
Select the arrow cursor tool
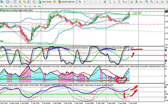click(80, 2)
